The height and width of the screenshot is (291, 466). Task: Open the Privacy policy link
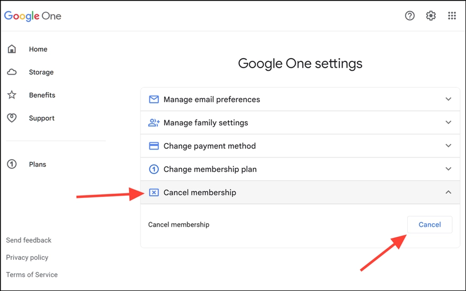pyautogui.click(x=27, y=258)
